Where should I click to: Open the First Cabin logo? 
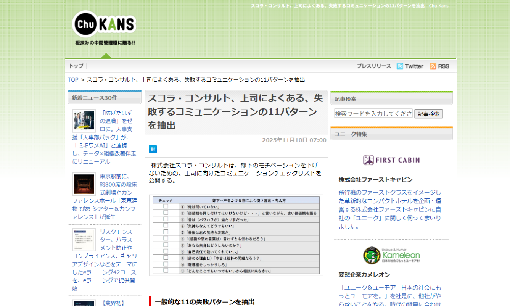coord(391,160)
